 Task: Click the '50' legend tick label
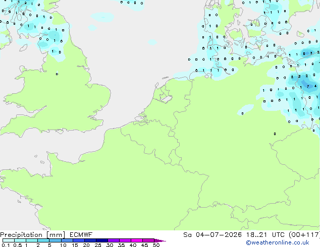[156, 245]
